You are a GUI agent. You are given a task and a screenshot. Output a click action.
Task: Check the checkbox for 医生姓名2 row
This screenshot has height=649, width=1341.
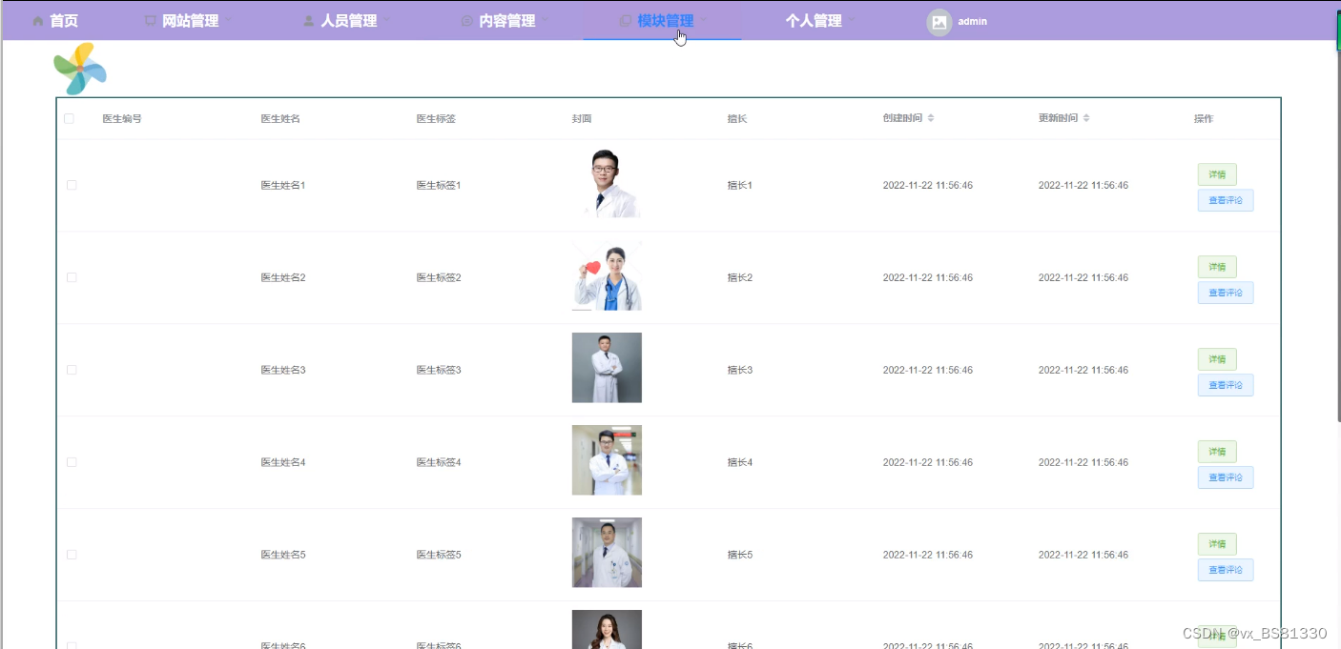click(x=72, y=277)
